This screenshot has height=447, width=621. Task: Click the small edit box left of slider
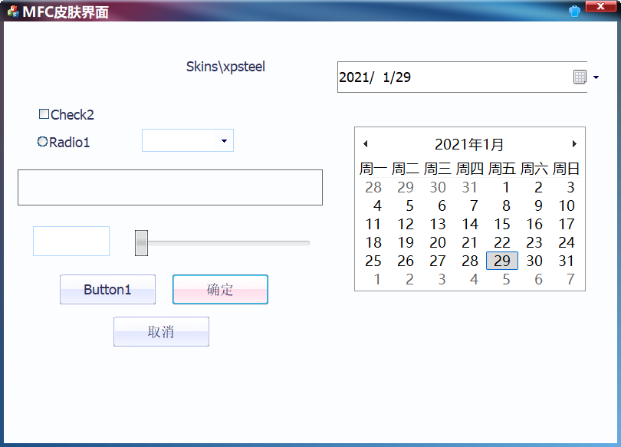pyautogui.click(x=71, y=241)
